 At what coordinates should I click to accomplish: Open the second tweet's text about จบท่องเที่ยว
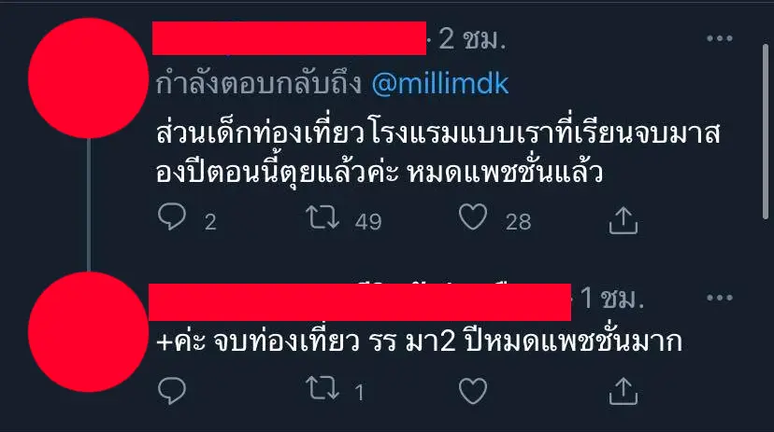[419, 341]
